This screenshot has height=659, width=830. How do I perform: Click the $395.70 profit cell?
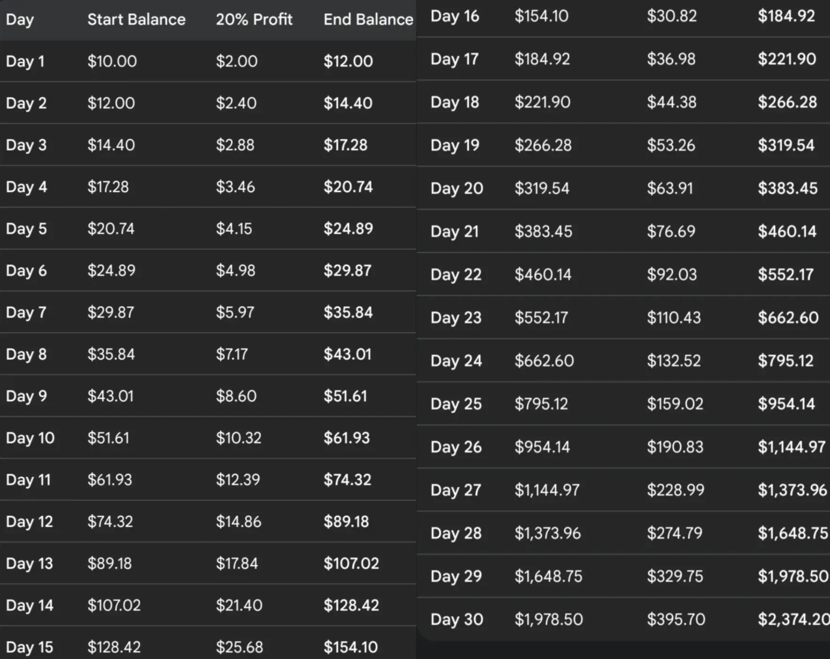tap(676, 619)
